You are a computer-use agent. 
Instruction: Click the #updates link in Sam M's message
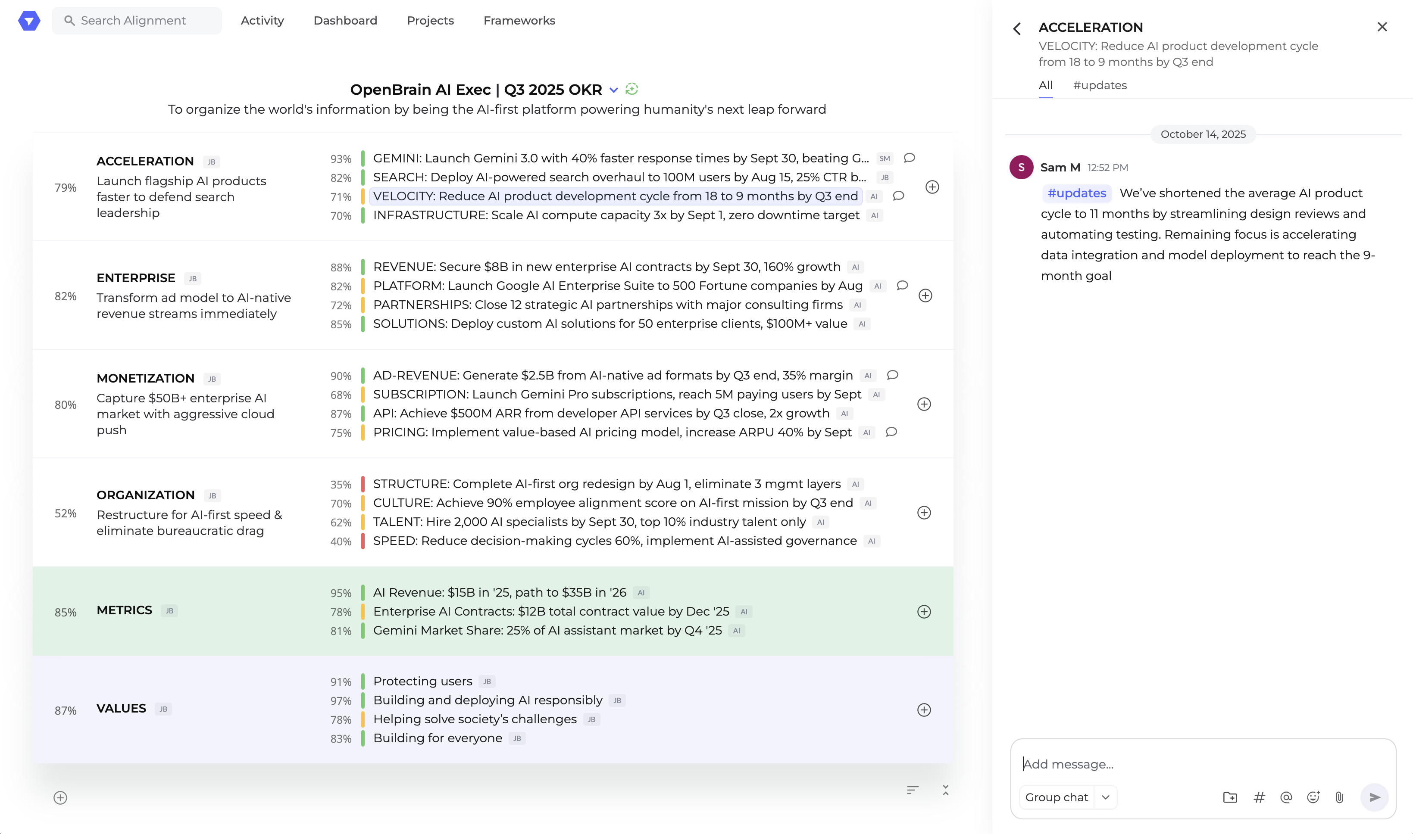click(1076, 193)
